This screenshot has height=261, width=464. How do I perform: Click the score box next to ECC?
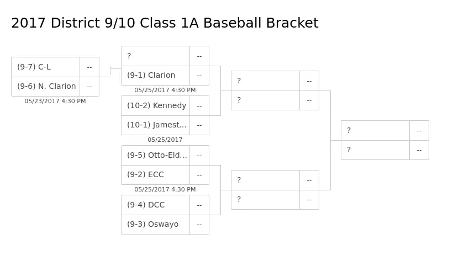pos(199,175)
